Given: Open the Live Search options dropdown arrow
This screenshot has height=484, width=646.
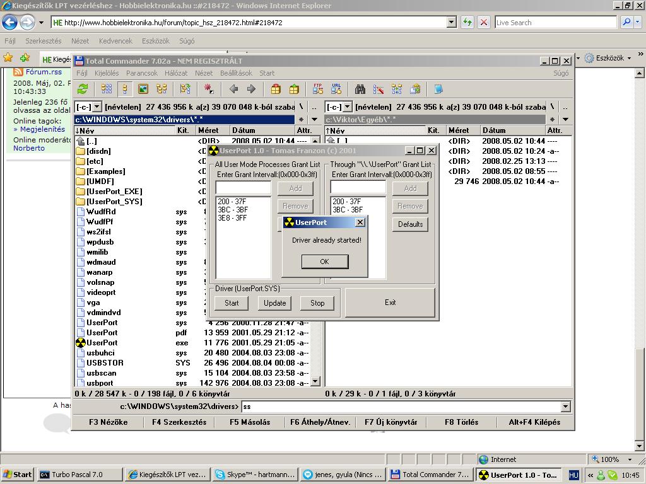Looking at the screenshot, I should pos(638,22).
